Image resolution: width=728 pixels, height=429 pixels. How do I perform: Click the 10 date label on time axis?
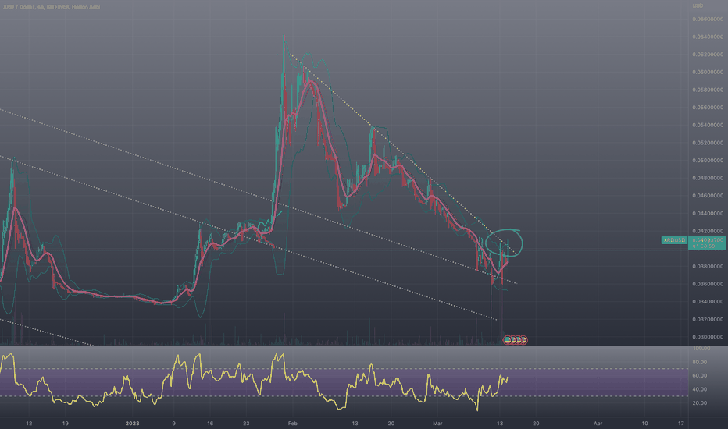pos(644,423)
